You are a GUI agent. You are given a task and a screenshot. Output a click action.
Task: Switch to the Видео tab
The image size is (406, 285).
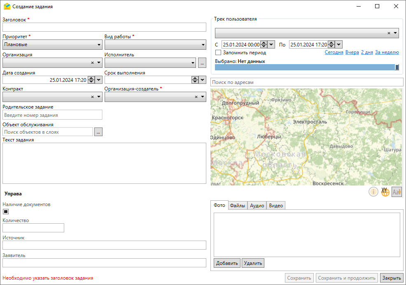pyautogui.click(x=276, y=206)
